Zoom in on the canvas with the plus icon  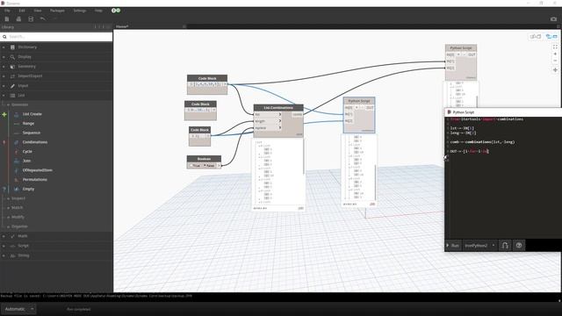click(x=555, y=54)
